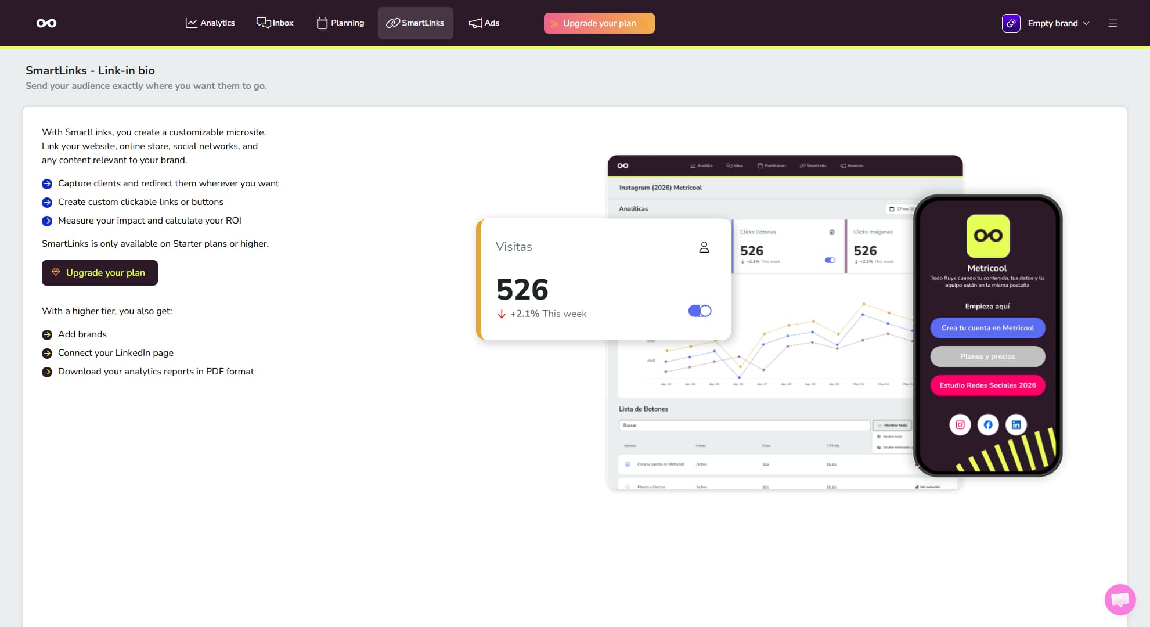The height and width of the screenshot is (627, 1150).
Task: Open the support chat bubble
Action: point(1120,600)
